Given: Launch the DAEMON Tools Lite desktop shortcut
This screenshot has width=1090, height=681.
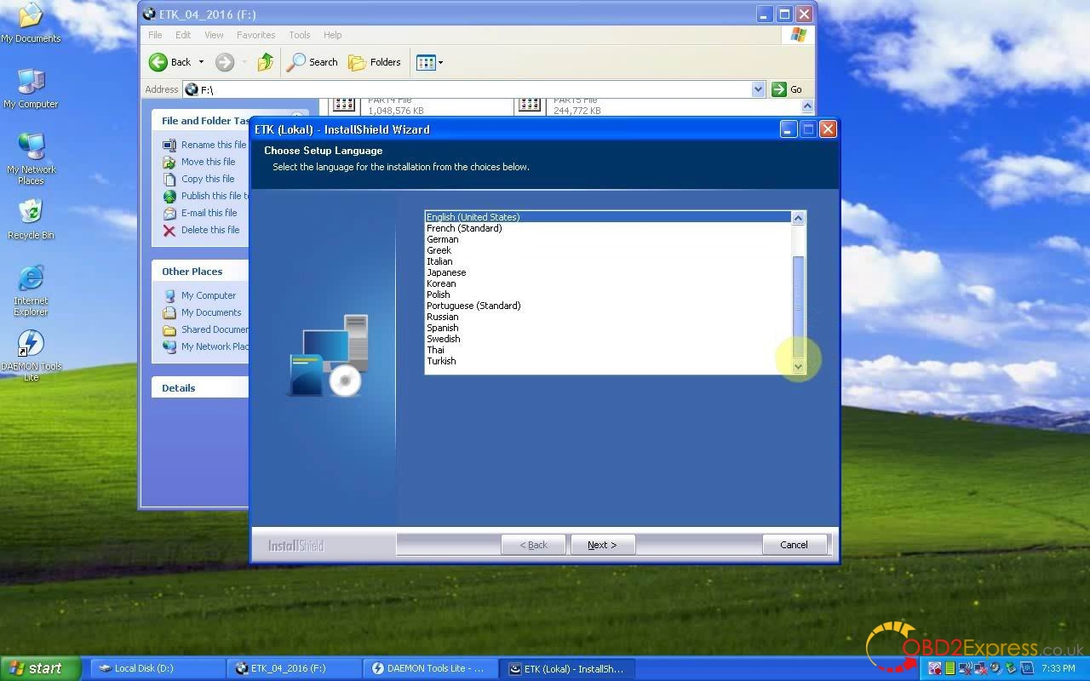Looking at the screenshot, I should click(x=31, y=345).
